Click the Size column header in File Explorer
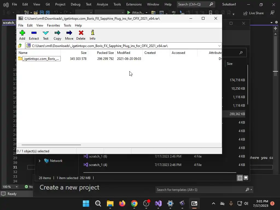 coord(230,63)
